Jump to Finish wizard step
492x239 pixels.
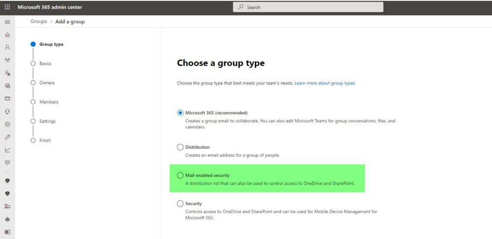(x=41, y=140)
